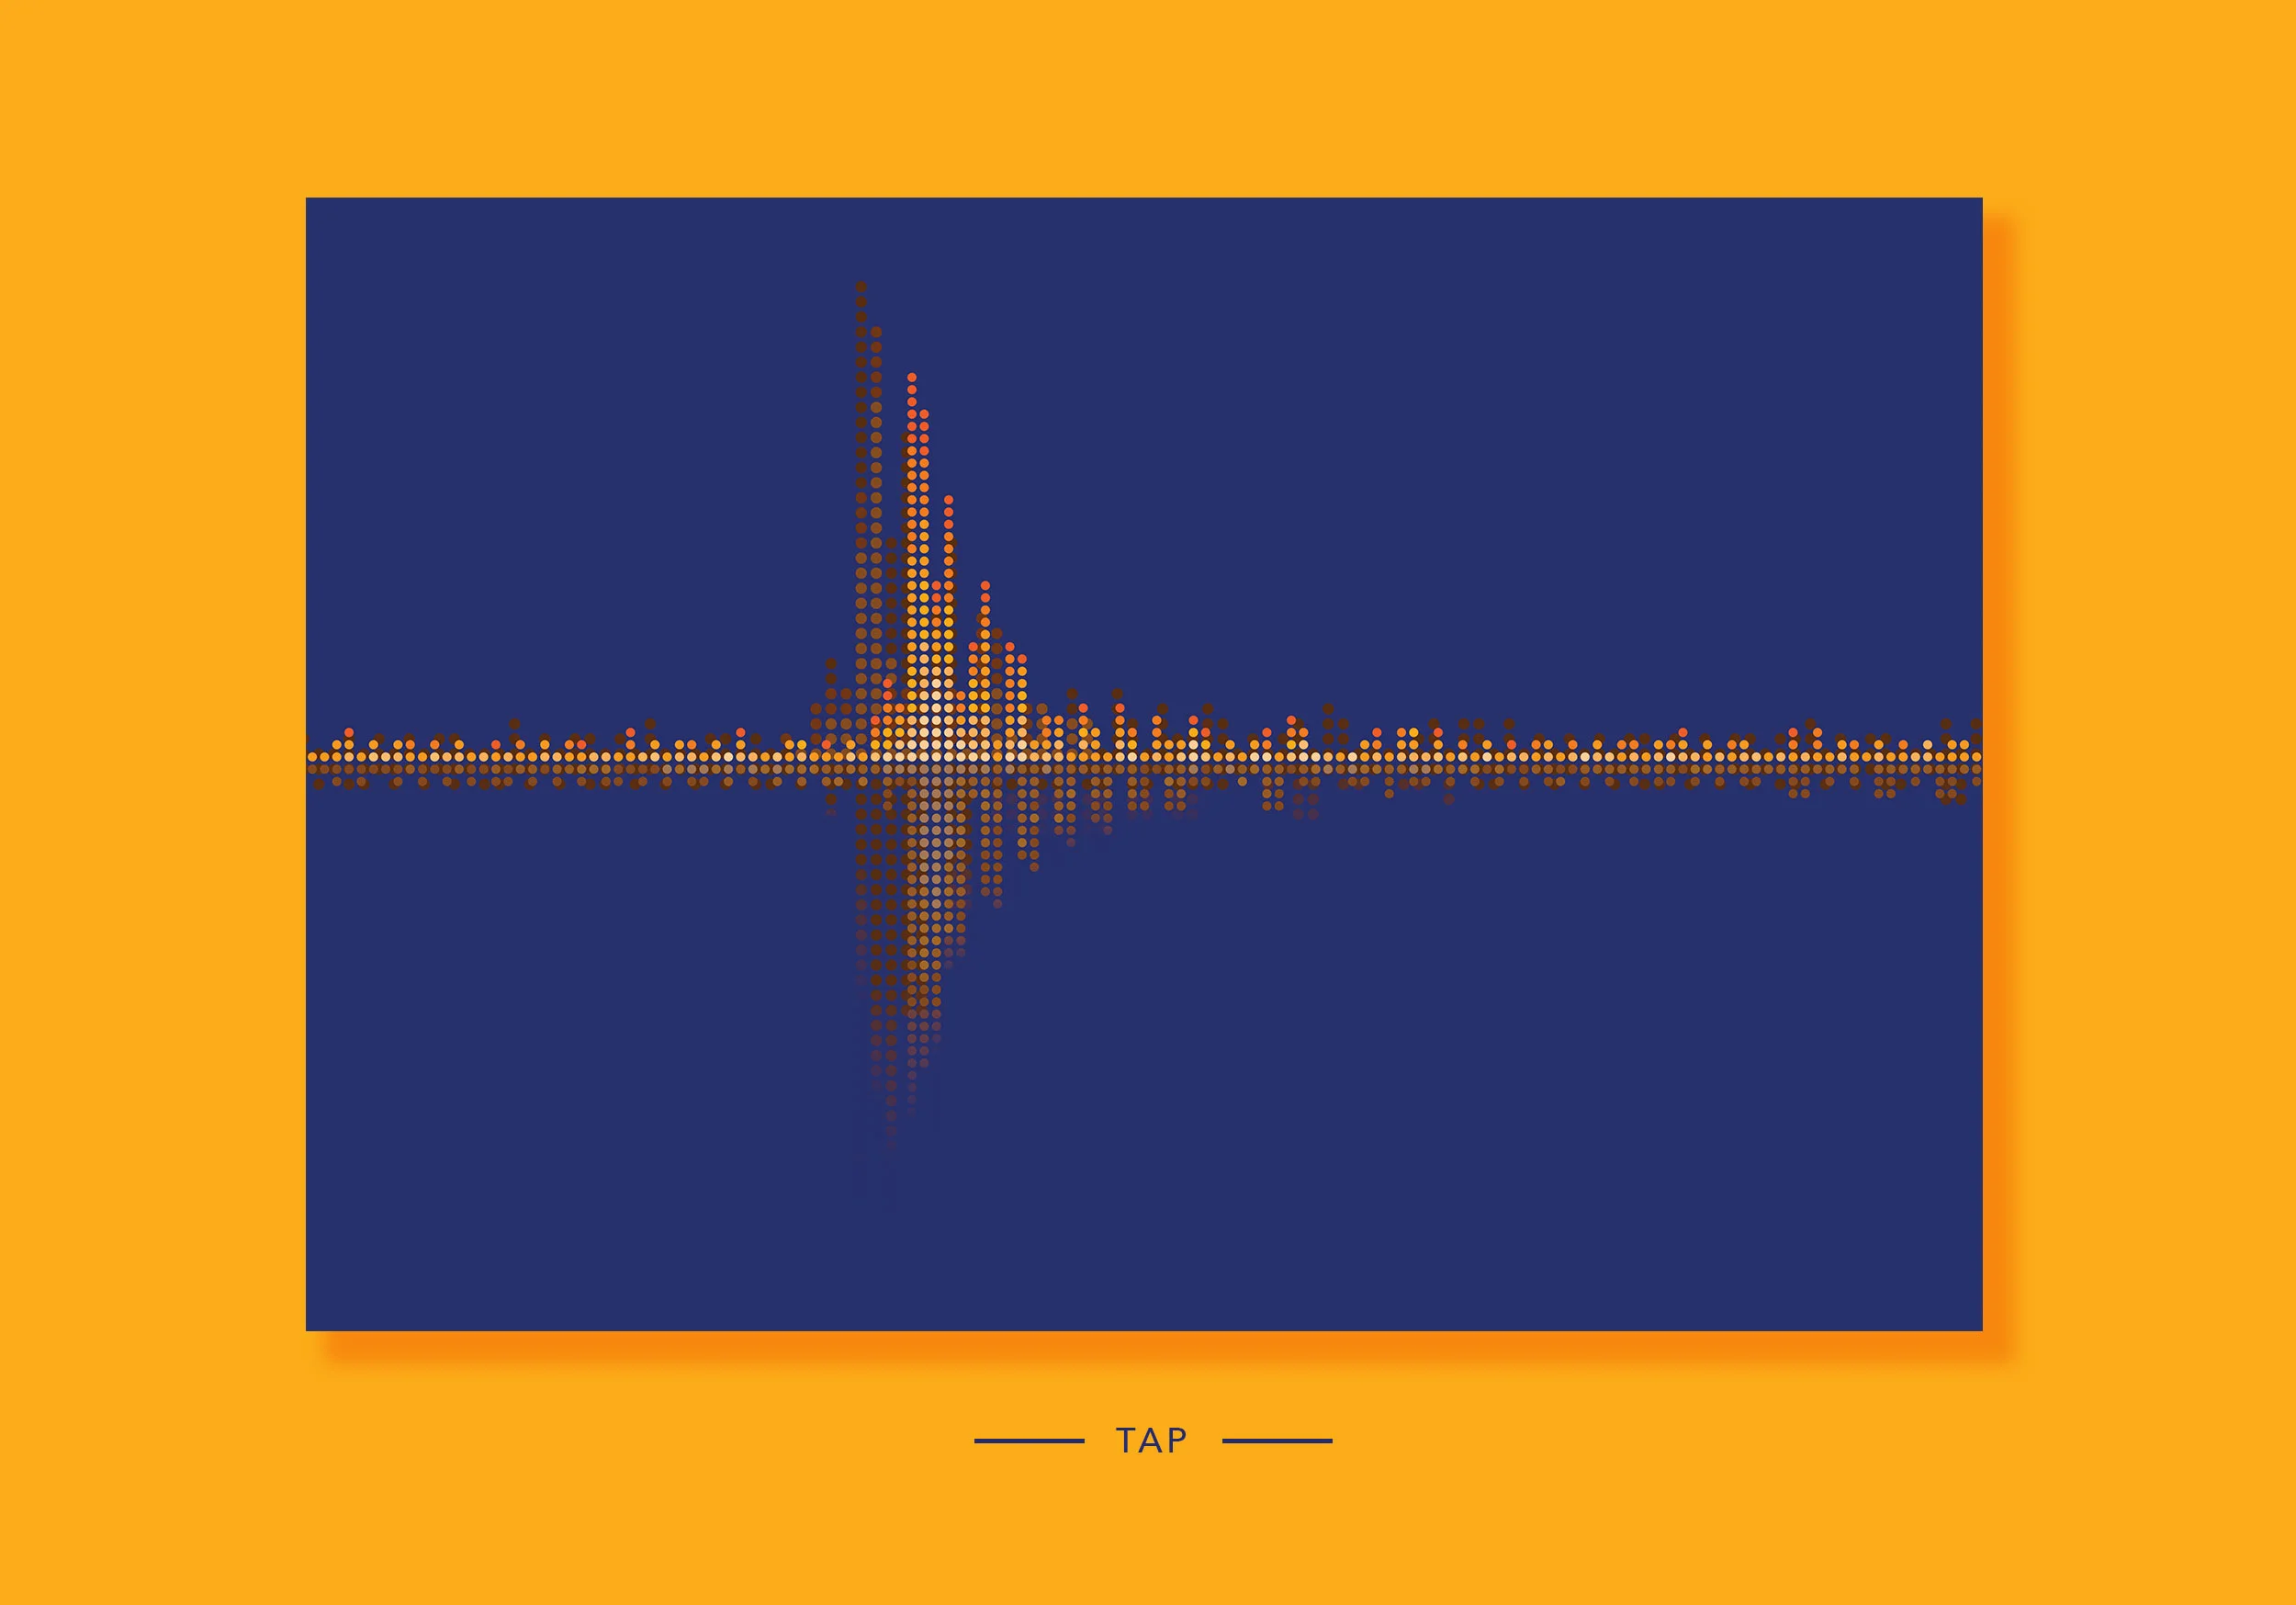
Task: Click the horizontal line right of TAP
Action: pyautogui.click(x=1277, y=1441)
